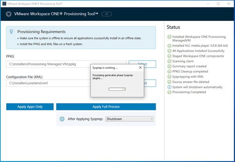
Task: Click check icon for Installed Workspace ONE Provisioning ManagedVM
Action: pyautogui.click(x=169, y=37)
